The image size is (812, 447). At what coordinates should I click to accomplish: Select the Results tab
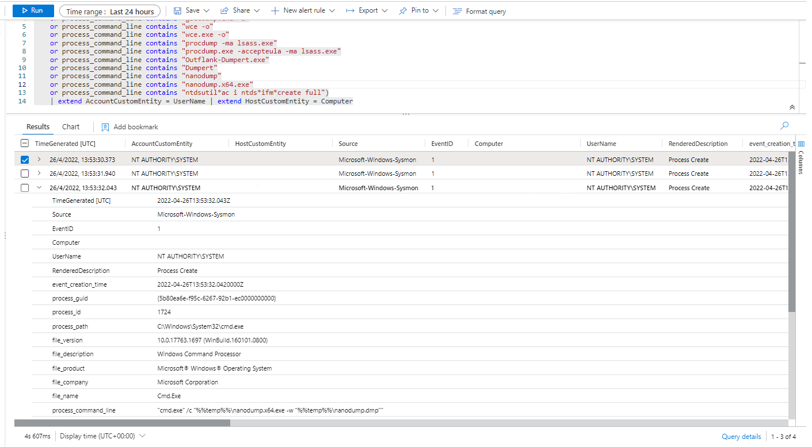click(x=38, y=126)
